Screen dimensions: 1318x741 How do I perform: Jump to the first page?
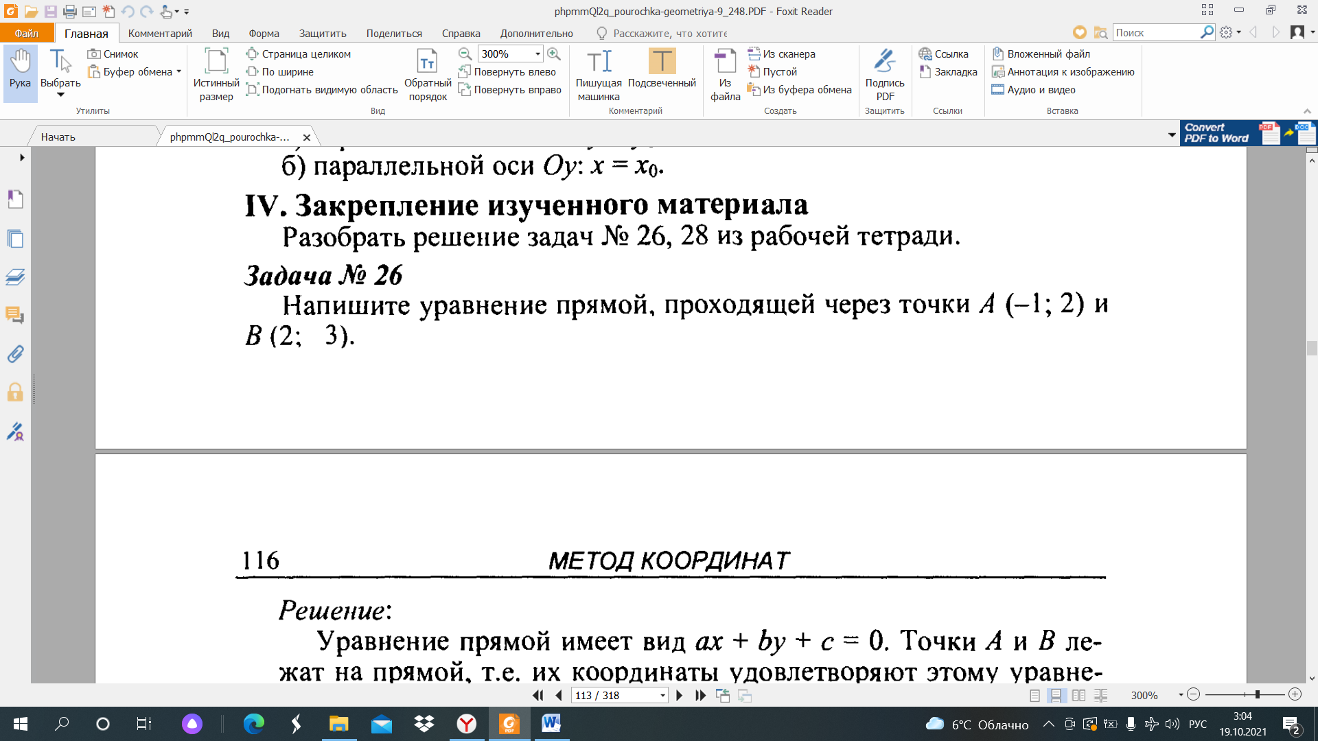click(x=537, y=695)
